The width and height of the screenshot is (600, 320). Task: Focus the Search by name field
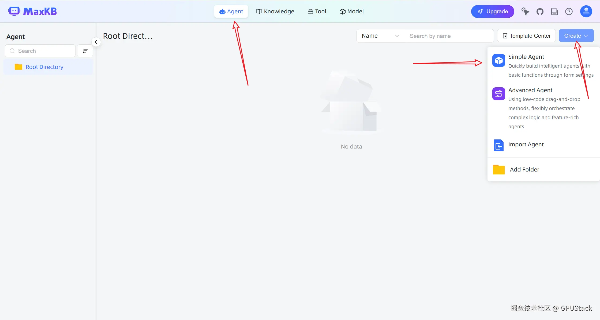point(449,36)
